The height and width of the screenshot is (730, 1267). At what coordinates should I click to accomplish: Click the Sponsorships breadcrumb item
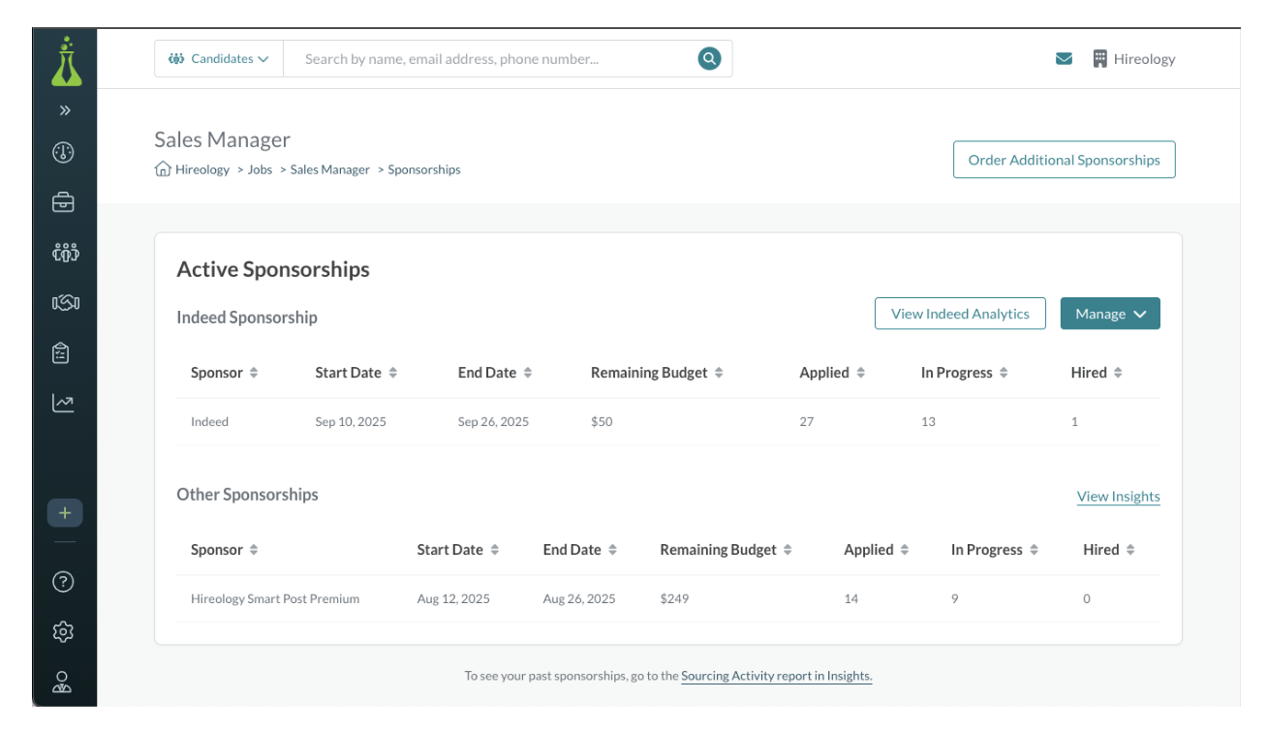coord(424,169)
